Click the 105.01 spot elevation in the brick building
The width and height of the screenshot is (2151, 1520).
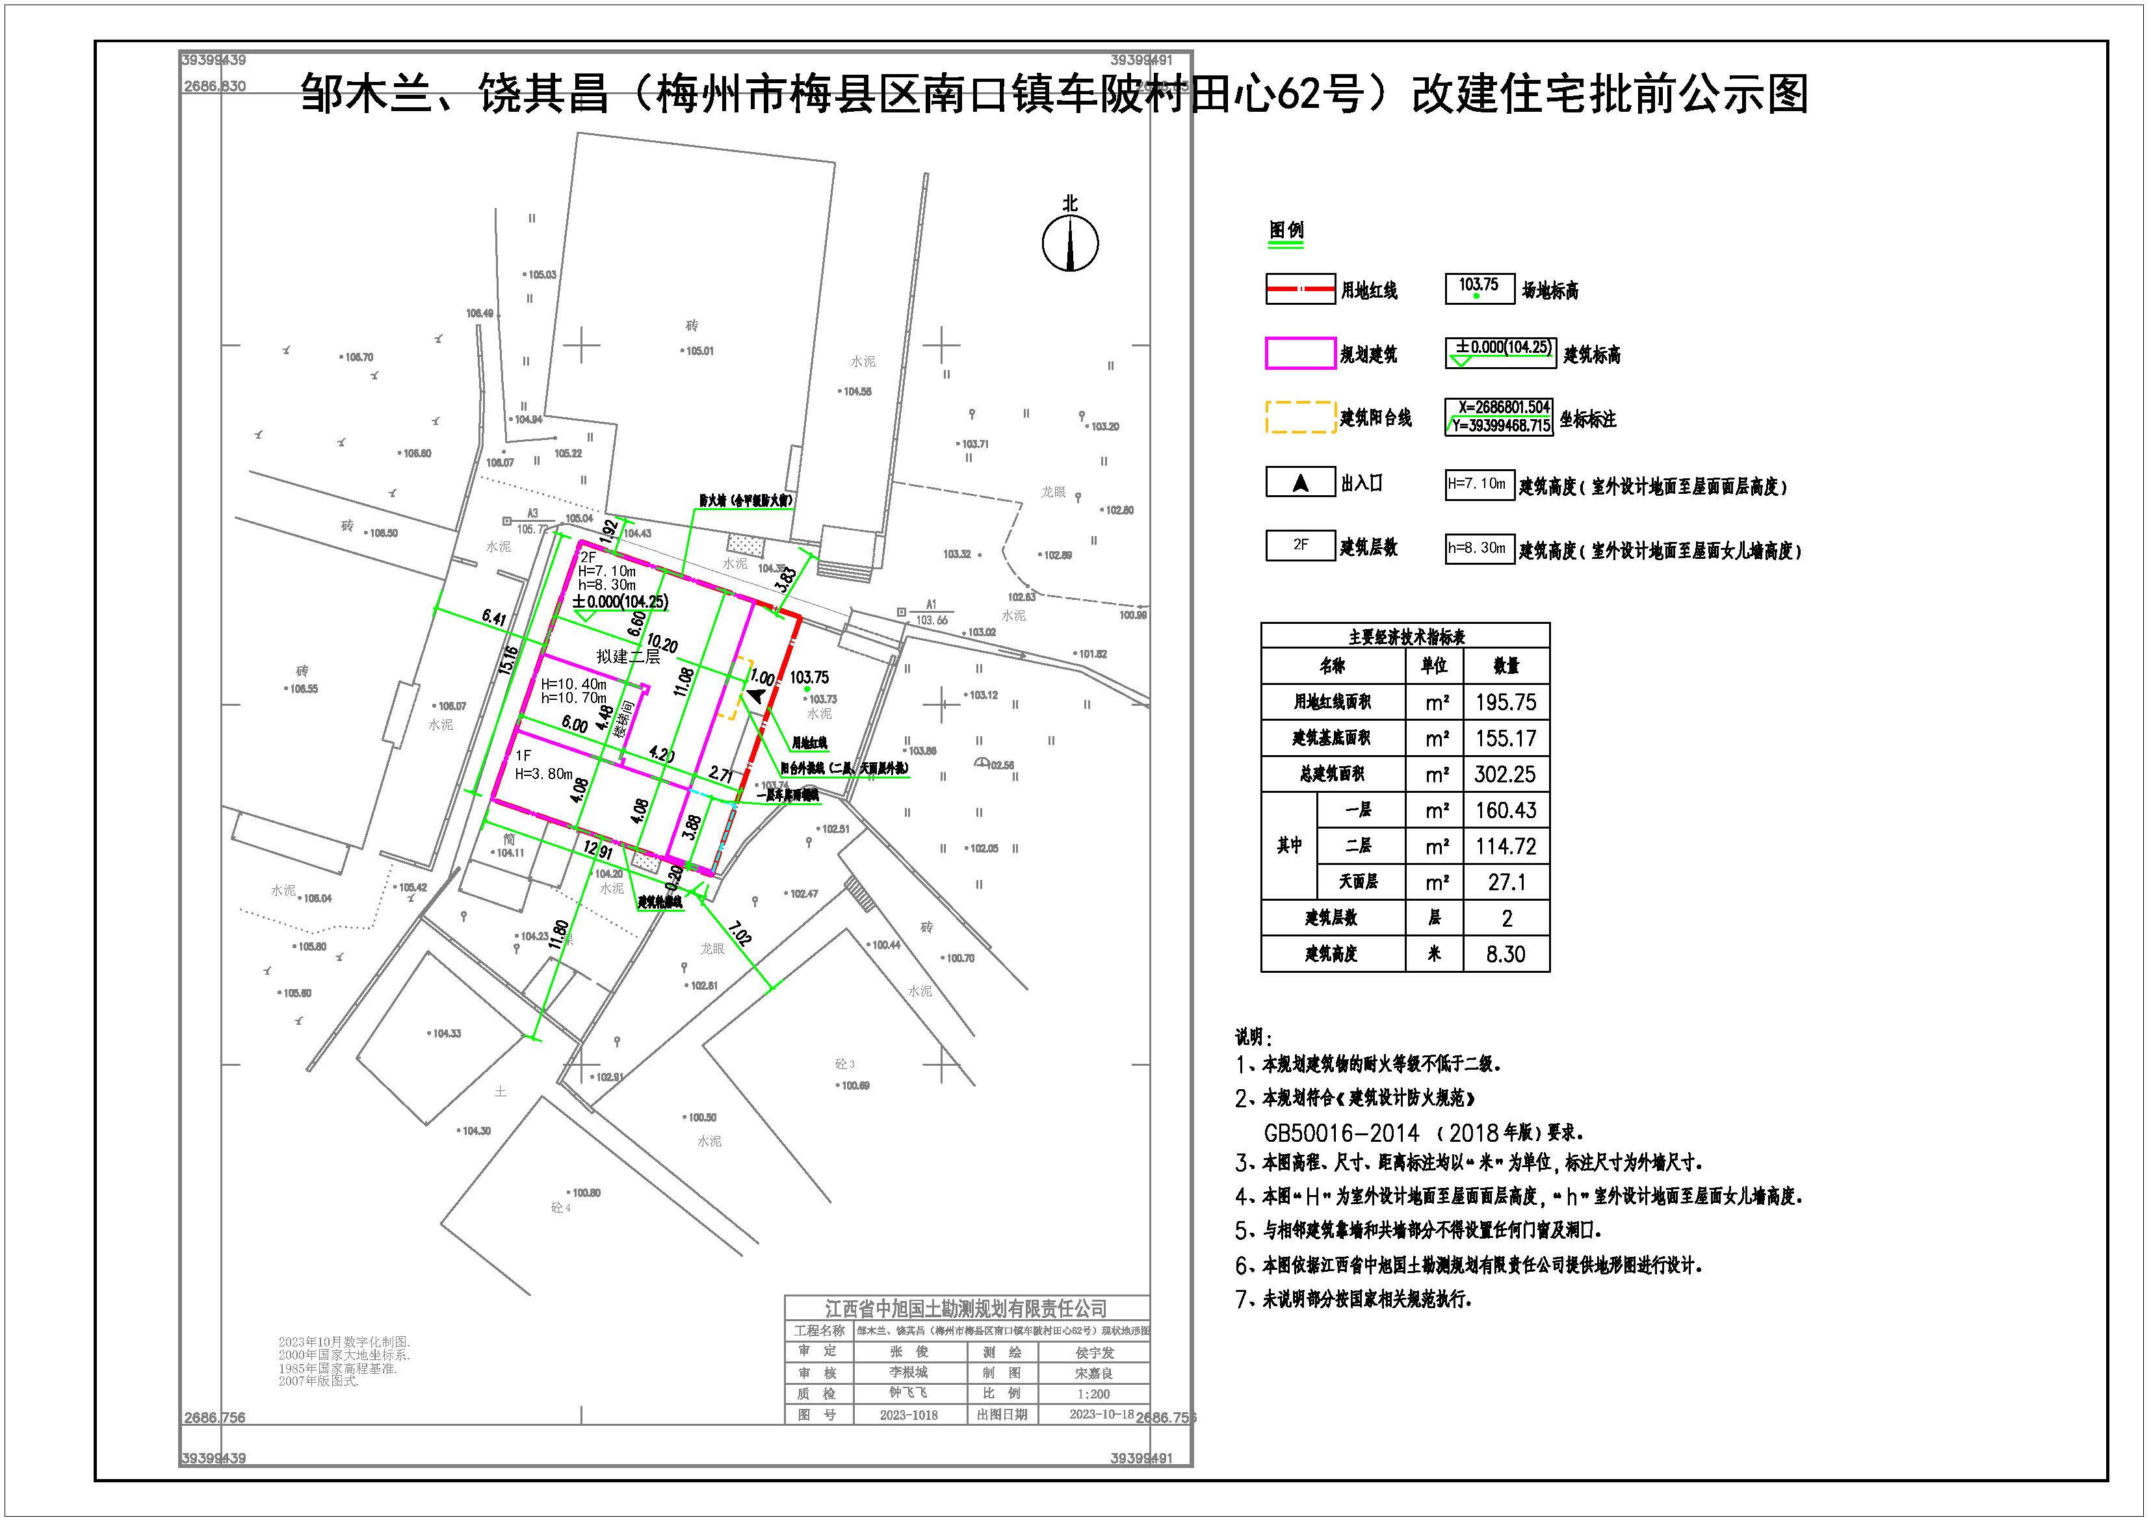pyautogui.click(x=698, y=351)
